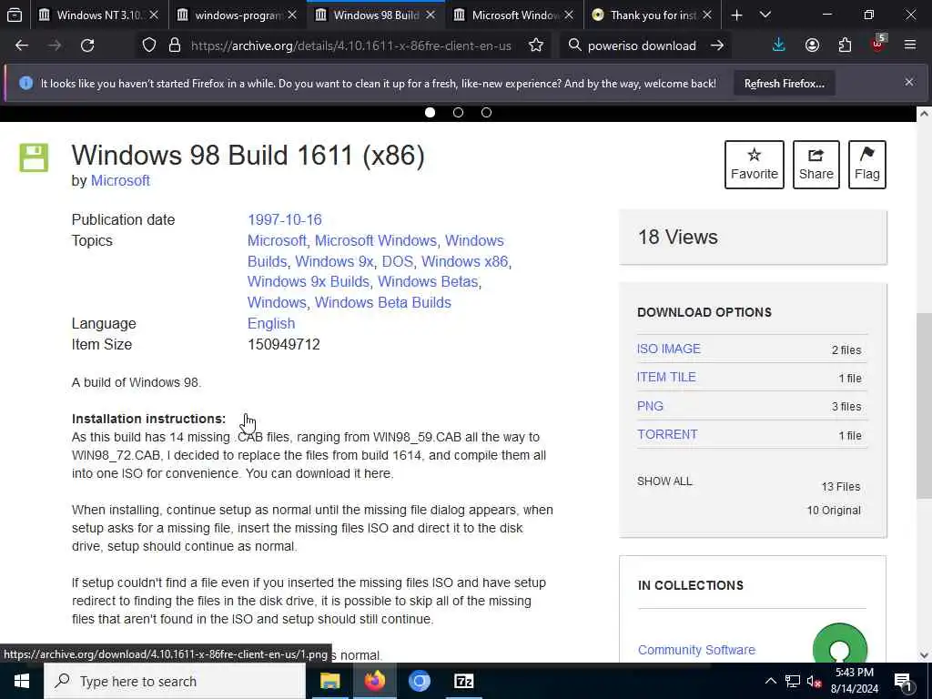The height and width of the screenshot is (699, 932).
Task: Click Refresh Firefox button
Action: pos(784,83)
